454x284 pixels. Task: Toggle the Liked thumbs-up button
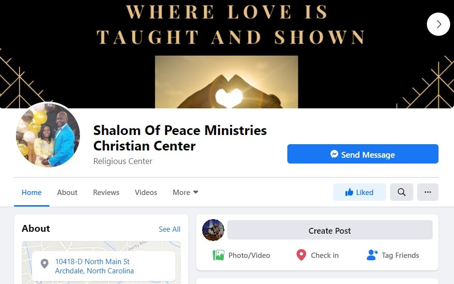(x=360, y=192)
